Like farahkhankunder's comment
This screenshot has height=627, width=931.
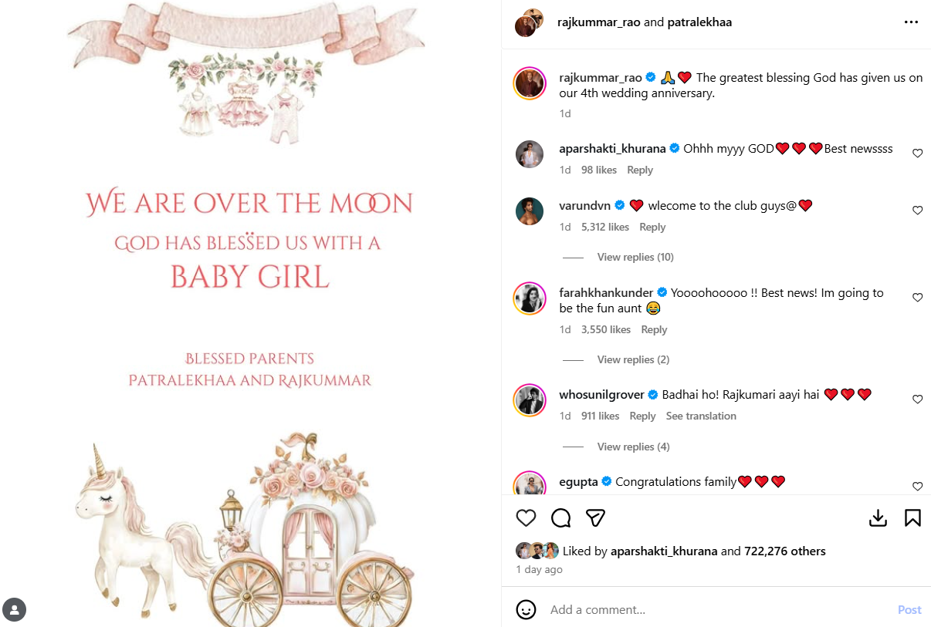point(917,298)
